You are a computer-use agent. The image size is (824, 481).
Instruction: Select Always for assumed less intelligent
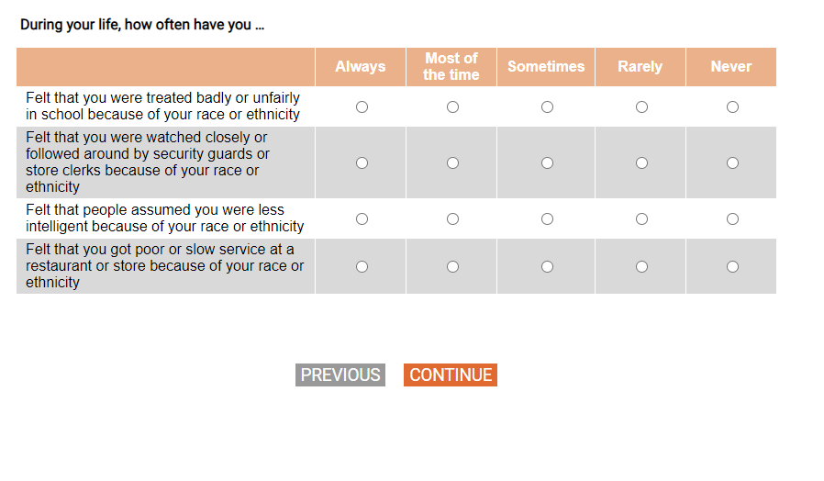(x=362, y=219)
